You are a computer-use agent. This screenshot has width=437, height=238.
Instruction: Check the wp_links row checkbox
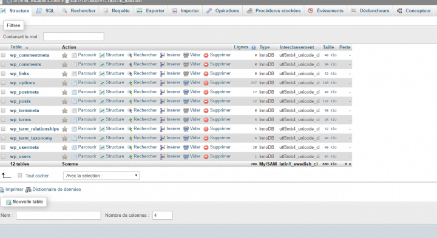click(x=3, y=73)
